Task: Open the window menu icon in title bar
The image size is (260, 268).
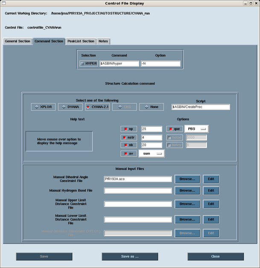Action: coord(4,3)
